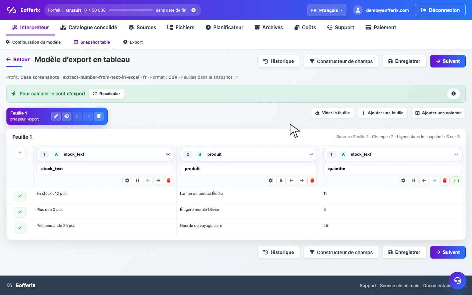Click the plan usage progress bar

tap(131, 10)
